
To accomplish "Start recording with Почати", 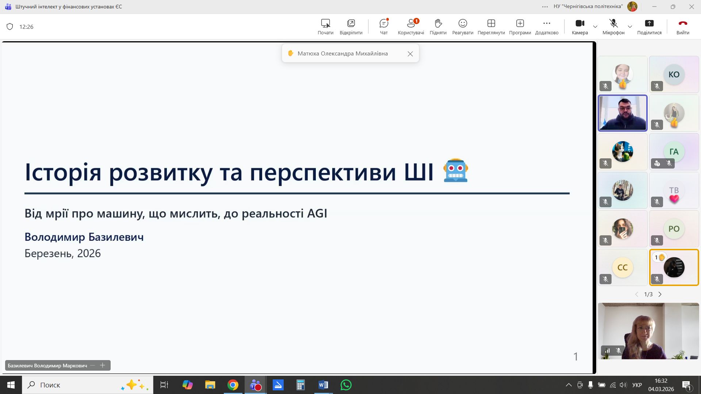I will point(325,26).
